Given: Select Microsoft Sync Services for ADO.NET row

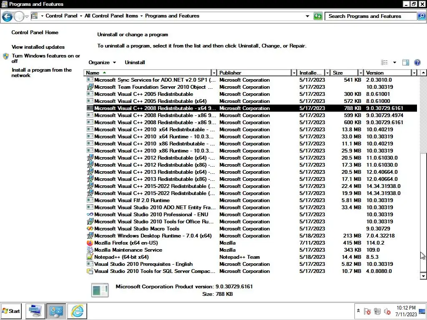Looking at the screenshot, I should pos(251,80).
